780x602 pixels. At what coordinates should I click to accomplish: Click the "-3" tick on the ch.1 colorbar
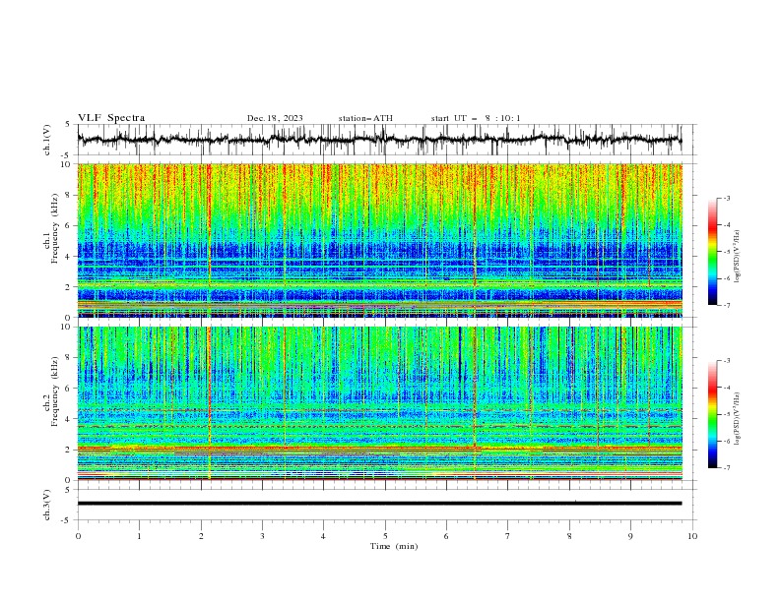(x=727, y=198)
